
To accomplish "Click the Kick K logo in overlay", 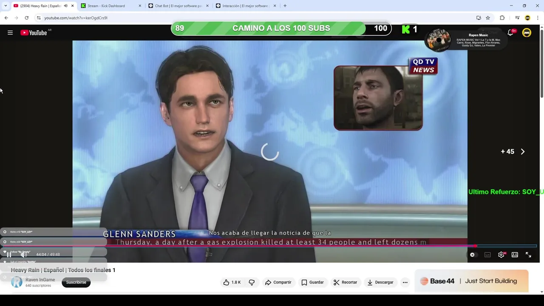I will [x=406, y=29].
